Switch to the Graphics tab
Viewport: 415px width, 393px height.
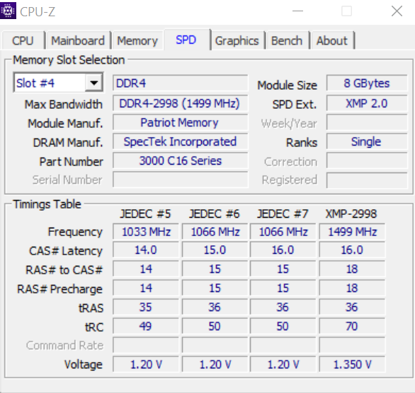237,41
